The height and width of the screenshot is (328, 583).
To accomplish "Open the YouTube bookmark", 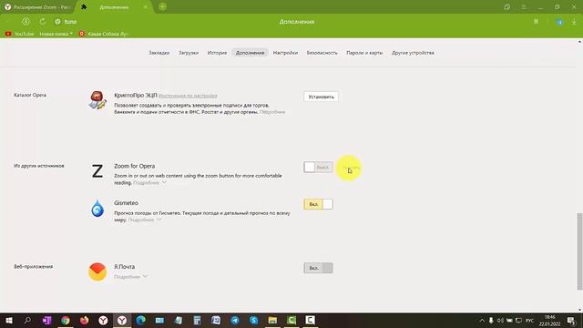I will pyautogui.click(x=19, y=34).
